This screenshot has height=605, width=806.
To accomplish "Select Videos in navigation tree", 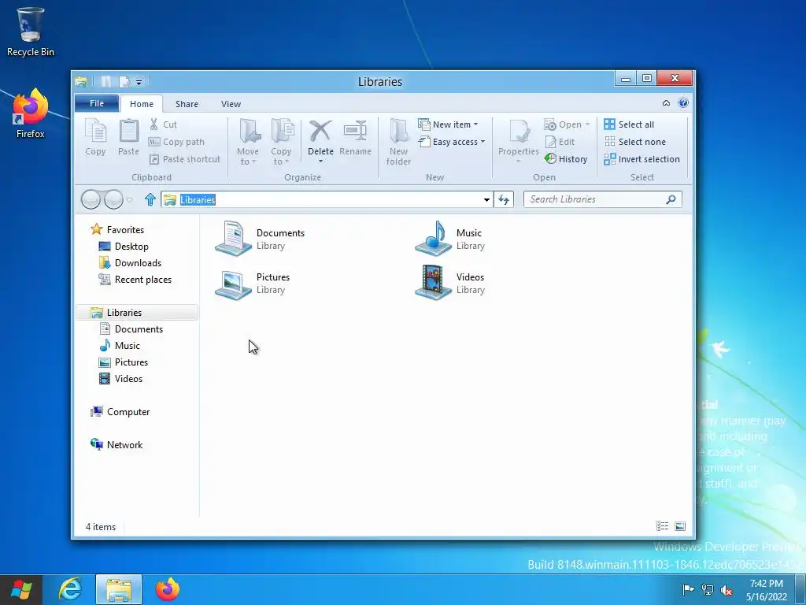I will (x=120, y=379).
